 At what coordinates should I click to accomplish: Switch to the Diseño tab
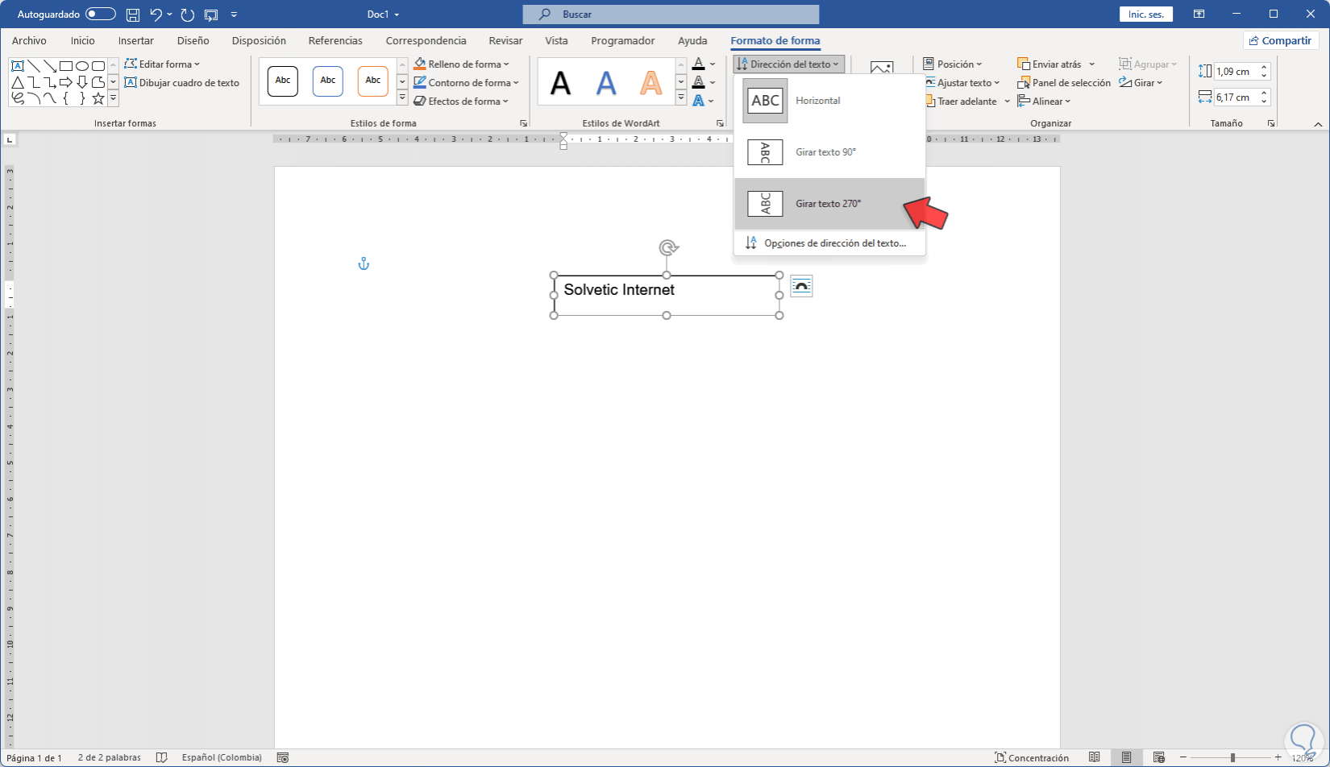point(193,40)
